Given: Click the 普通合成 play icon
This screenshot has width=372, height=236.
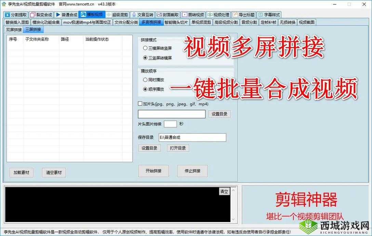Looking at the screenshot, I should click(58, 14).
